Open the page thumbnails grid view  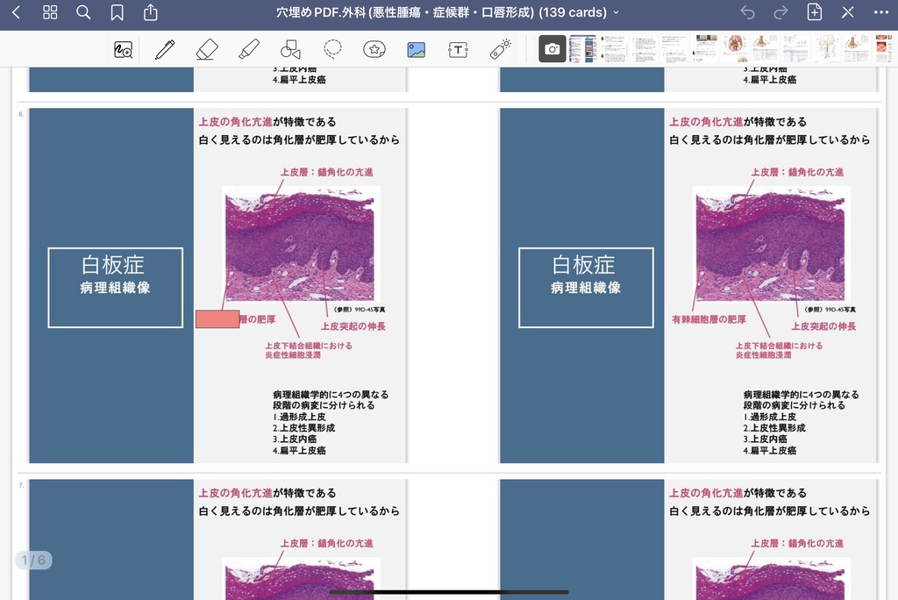pyautogui.click(x=50, y=12)
